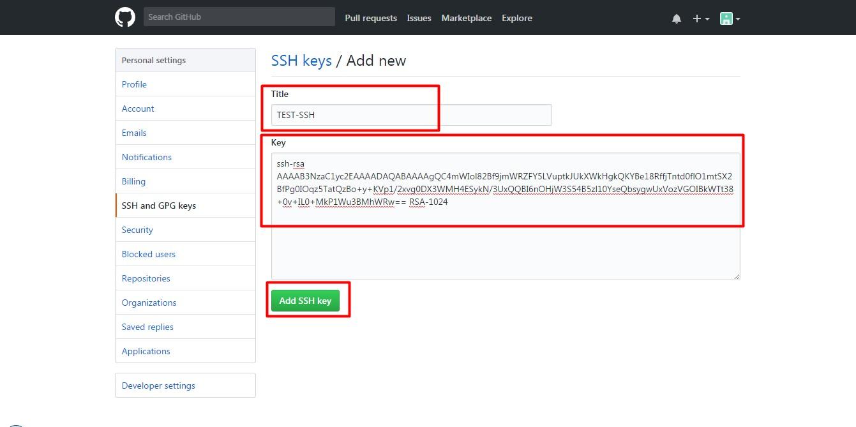The height and width of the screenshot is (427, 856).
Task: Open Account settings
Action: [185, 109]
